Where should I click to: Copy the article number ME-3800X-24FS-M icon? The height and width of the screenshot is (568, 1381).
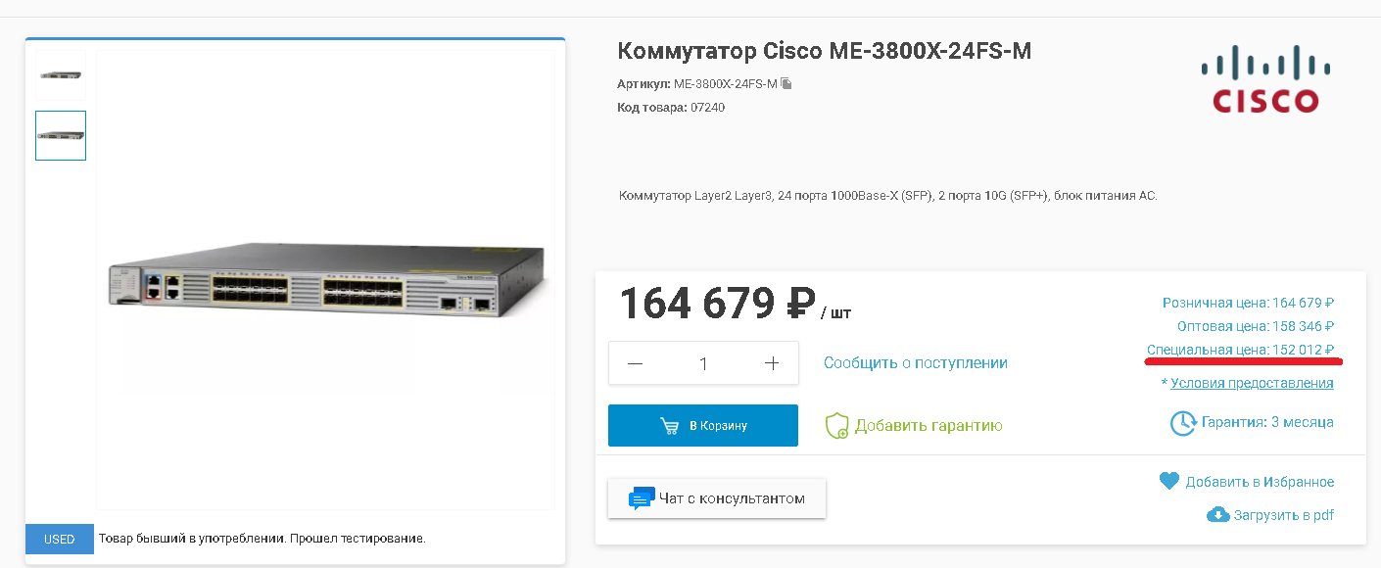pos(786,84)
